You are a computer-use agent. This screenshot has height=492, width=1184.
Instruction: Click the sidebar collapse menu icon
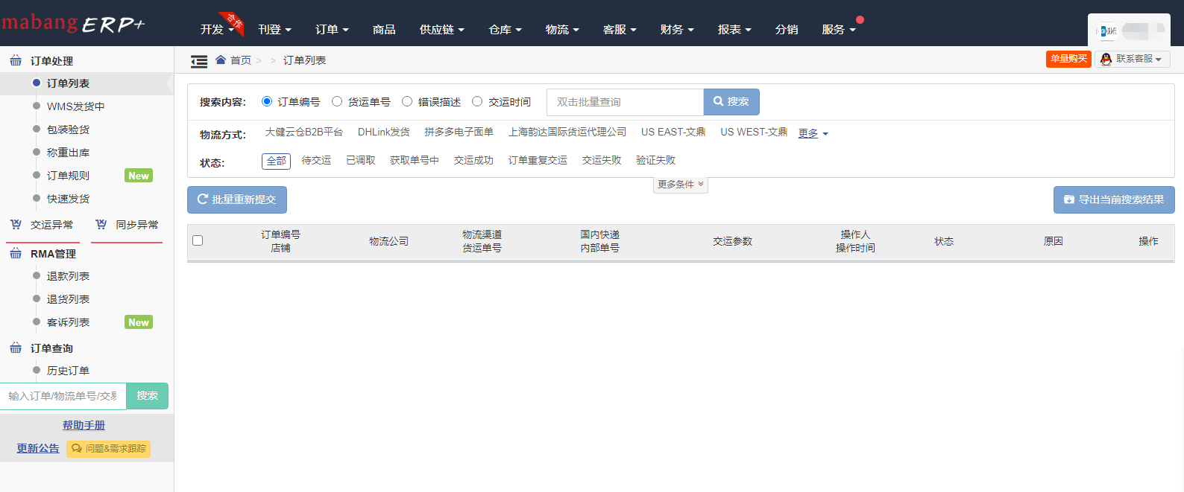point(199,61)
